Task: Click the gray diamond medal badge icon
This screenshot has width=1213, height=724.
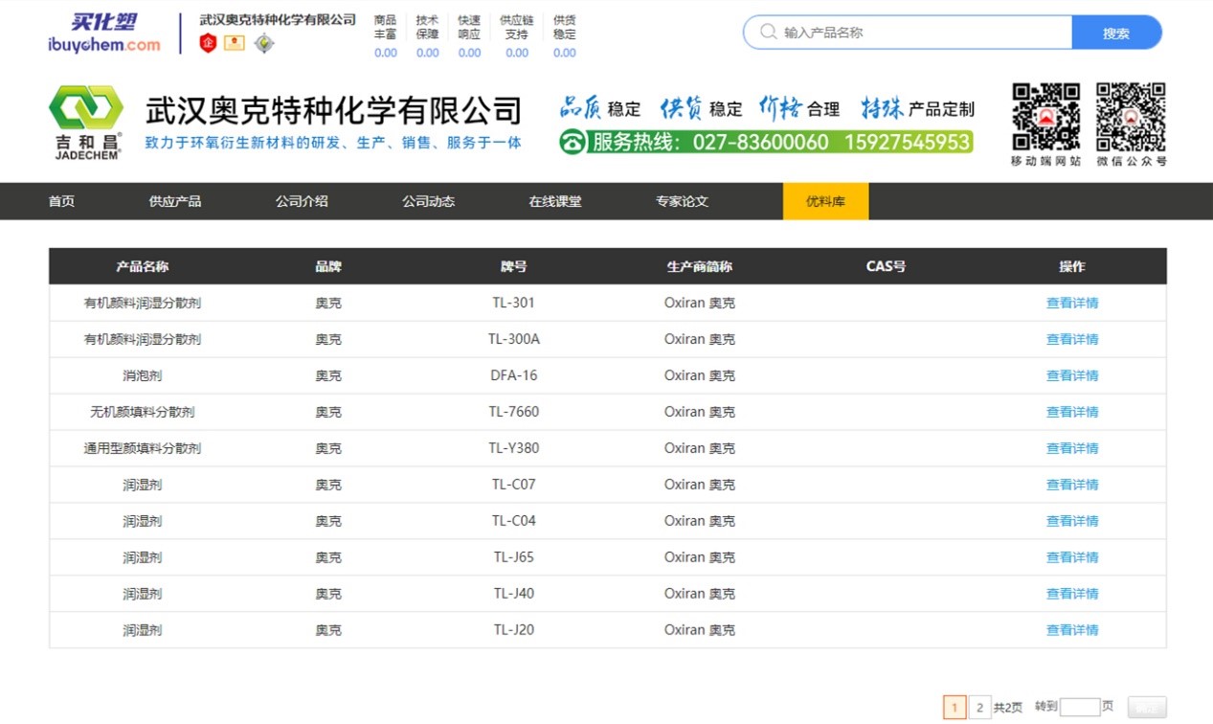Action: 263,43
